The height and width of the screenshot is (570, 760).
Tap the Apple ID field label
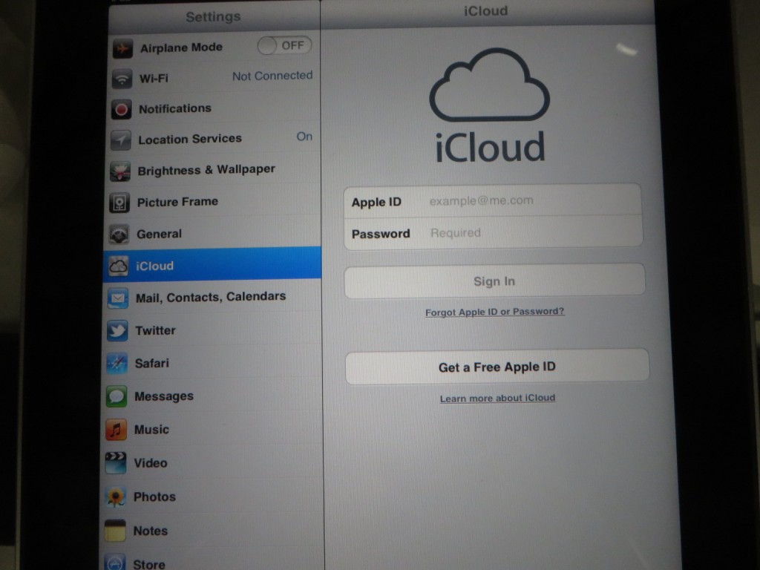(x=376, y=202)
